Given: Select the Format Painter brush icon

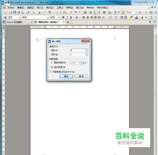Looking at the screenshot, I should point(71,12).
